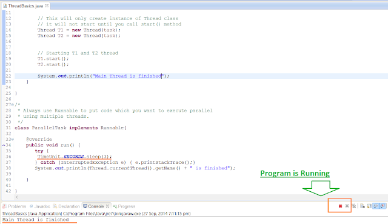Click 'TimeUnit.SECONDS.sleep(3);' statement

click(75, 157)
